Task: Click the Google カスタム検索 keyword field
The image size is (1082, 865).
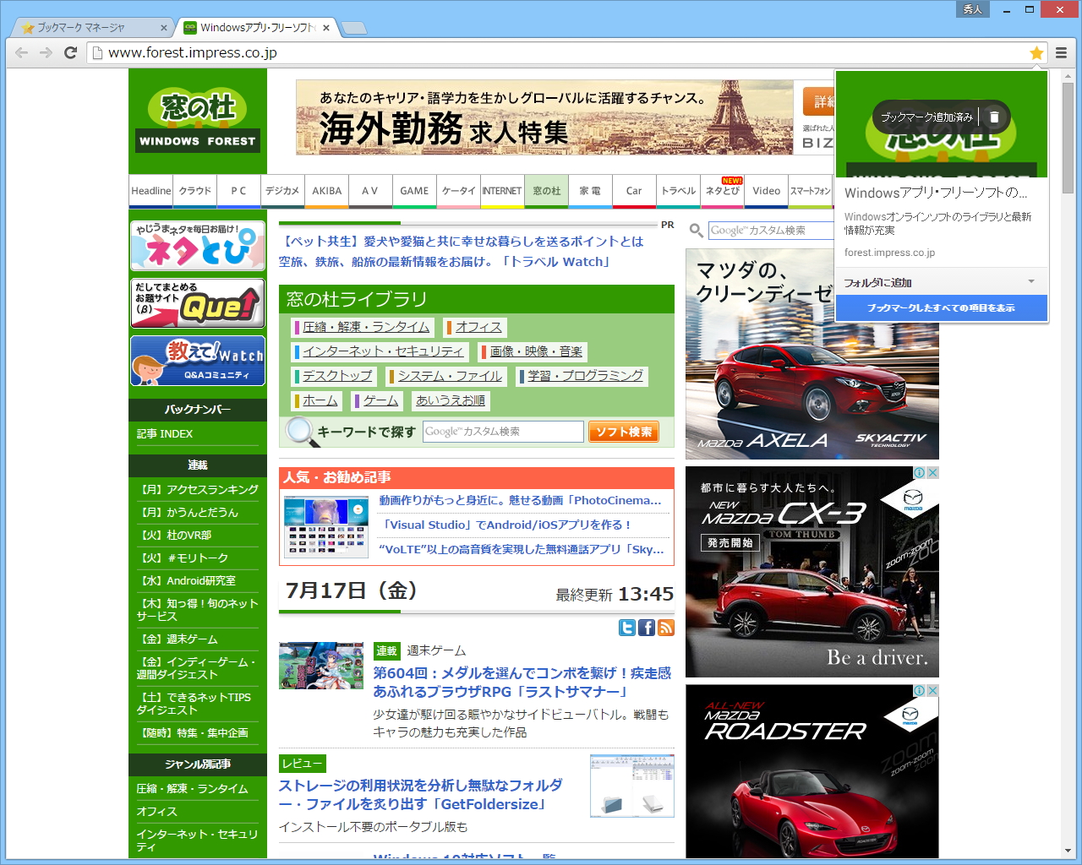Action: 503,431
